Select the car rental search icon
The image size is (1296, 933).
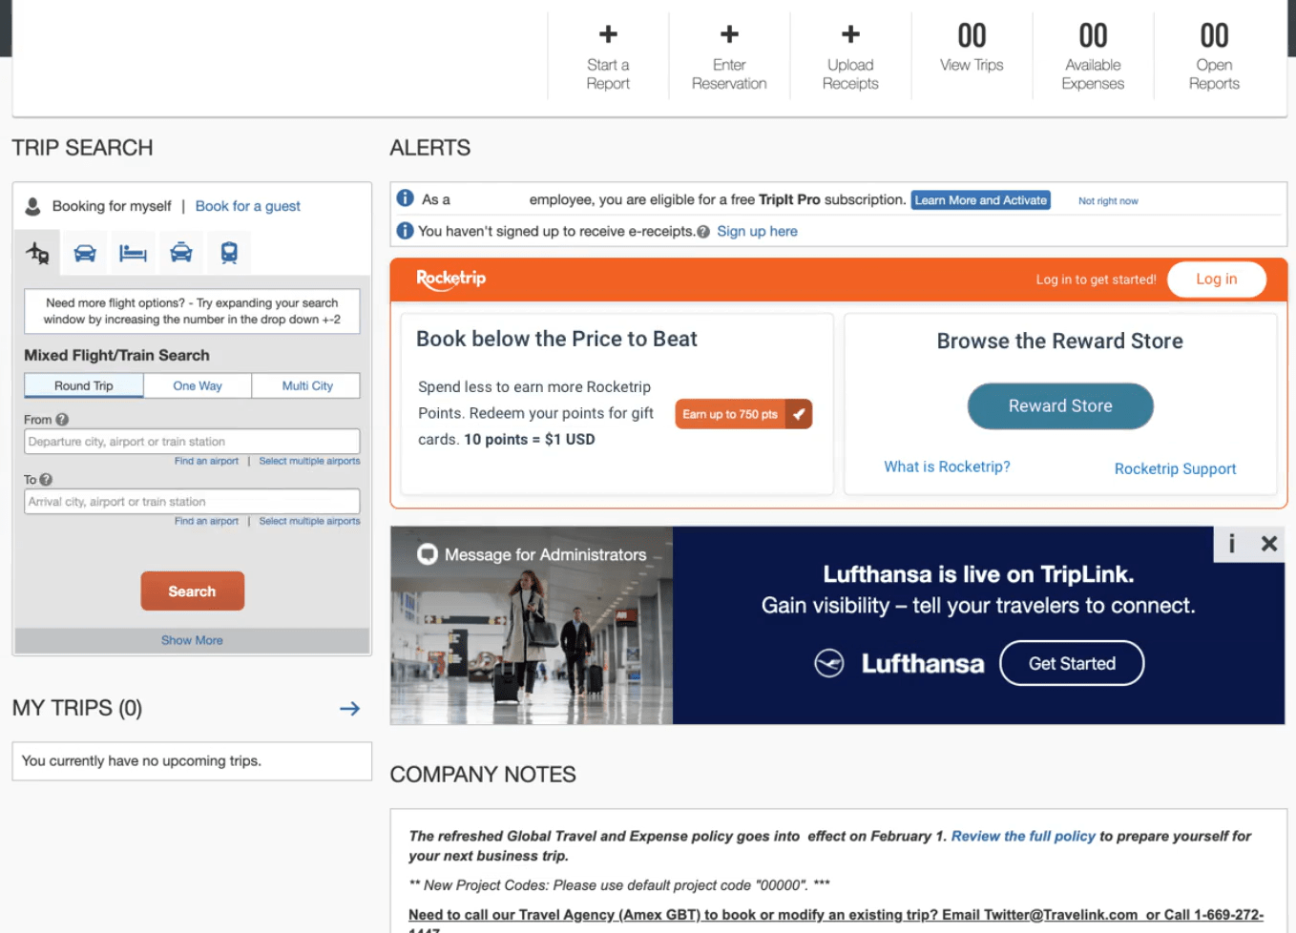[x=85, y=253]
